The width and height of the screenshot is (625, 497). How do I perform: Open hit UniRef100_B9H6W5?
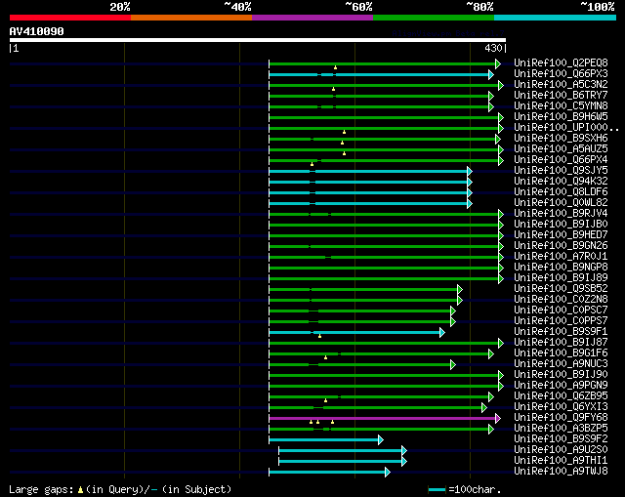[x=561, y=117]
